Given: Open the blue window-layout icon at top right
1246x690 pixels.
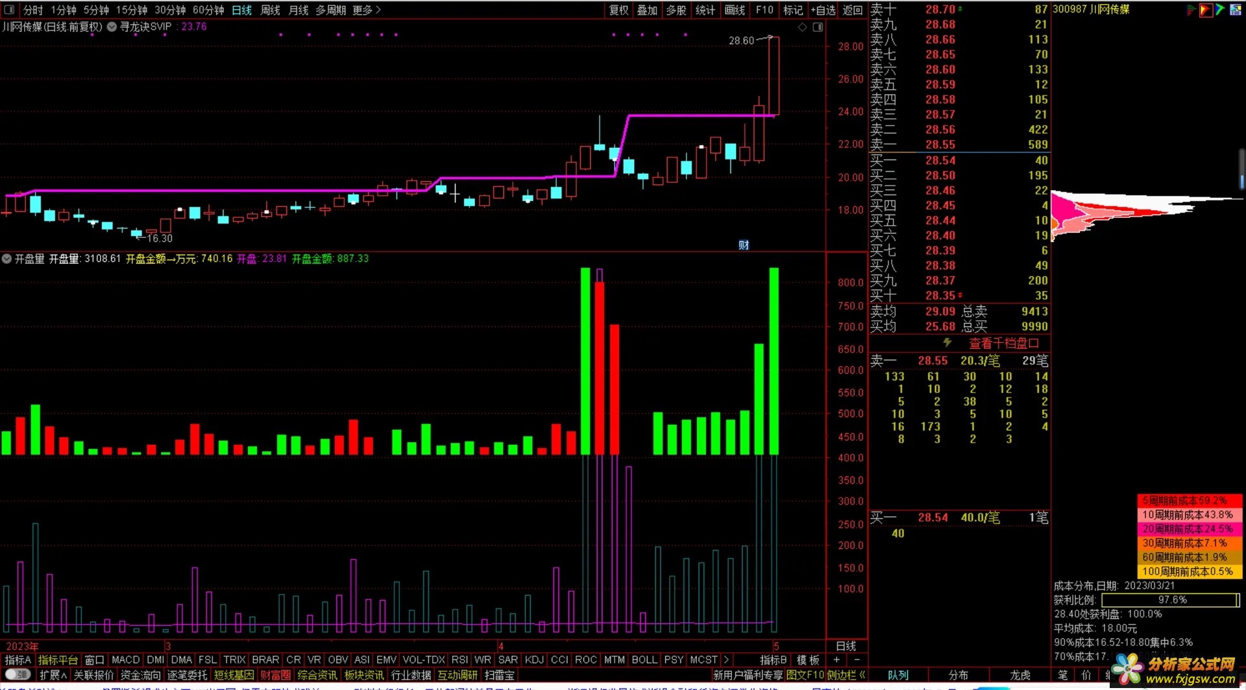Looking at the screenshot, I should click(x=1236, y=10).
